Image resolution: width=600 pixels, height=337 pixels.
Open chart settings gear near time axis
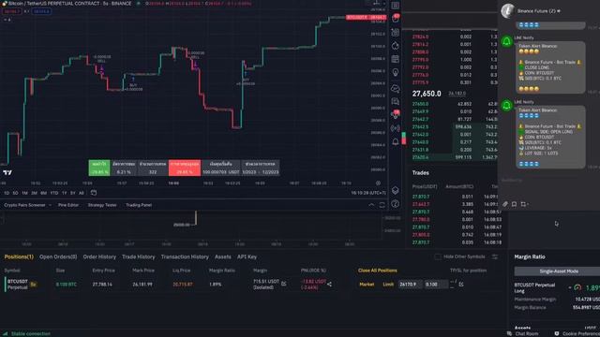pos(378,183)
